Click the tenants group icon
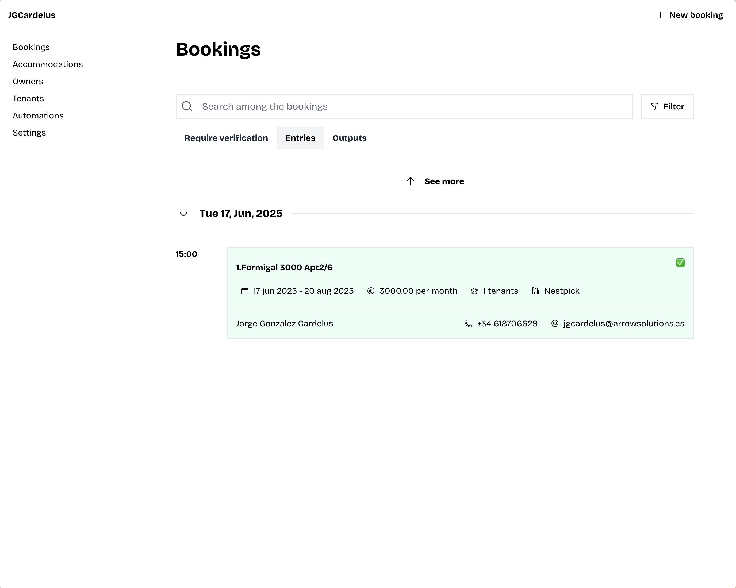This screenshot has height=588, width=736. click(x=474, y=291)
